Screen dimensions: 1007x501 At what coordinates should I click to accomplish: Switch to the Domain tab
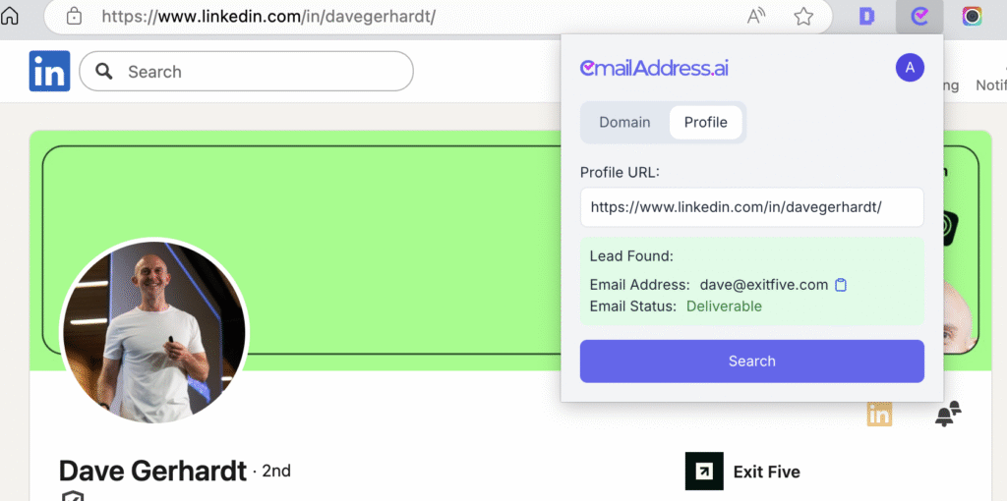pos(624,123)
